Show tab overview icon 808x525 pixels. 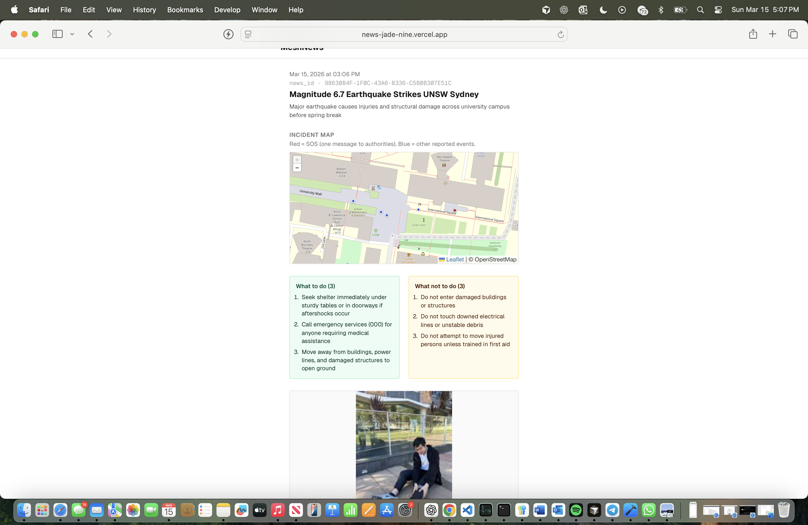(x=793, y=34)
